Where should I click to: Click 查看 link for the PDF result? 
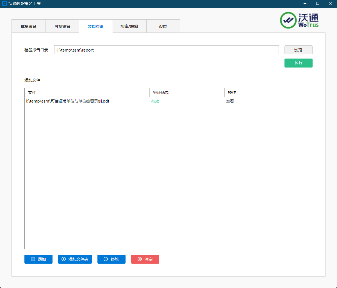230,101
